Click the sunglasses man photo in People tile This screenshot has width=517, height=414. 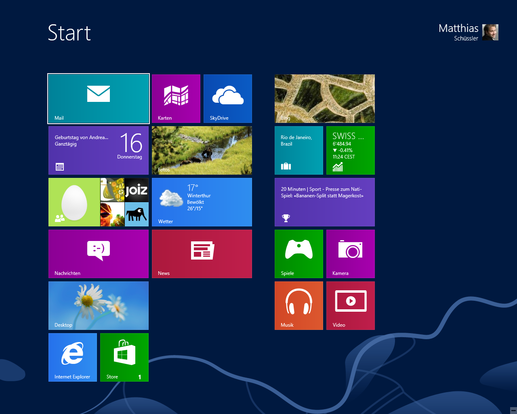112,214
